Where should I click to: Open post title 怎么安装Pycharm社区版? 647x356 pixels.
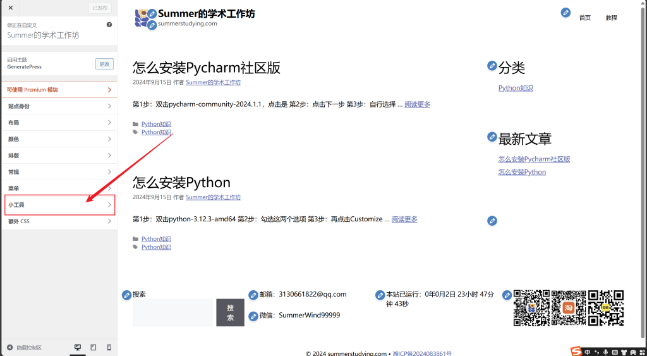207,67
